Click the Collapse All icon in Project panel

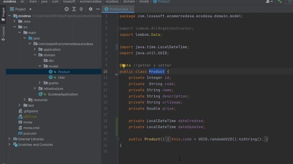pyautogui.click(x=81, y=9)
